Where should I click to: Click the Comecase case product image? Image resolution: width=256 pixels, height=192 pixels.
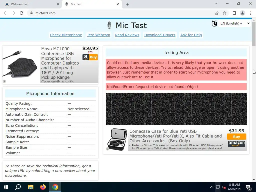117,139
